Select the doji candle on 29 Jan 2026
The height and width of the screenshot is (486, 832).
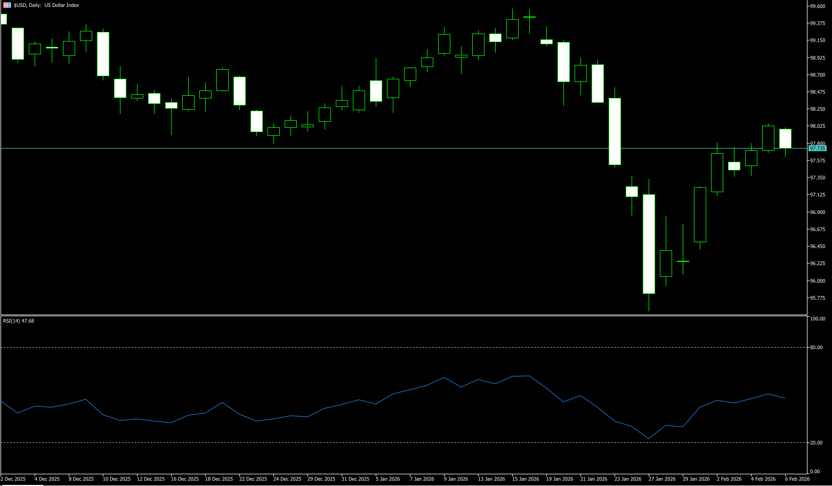683,261
